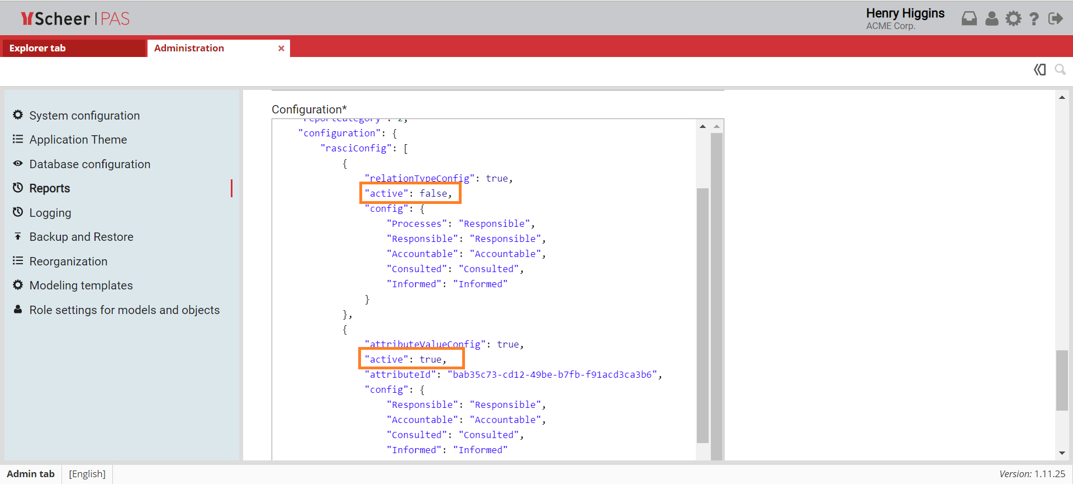Switch to Explorer tab
This screenshot has height=485, width=1073.
[37, 49]
